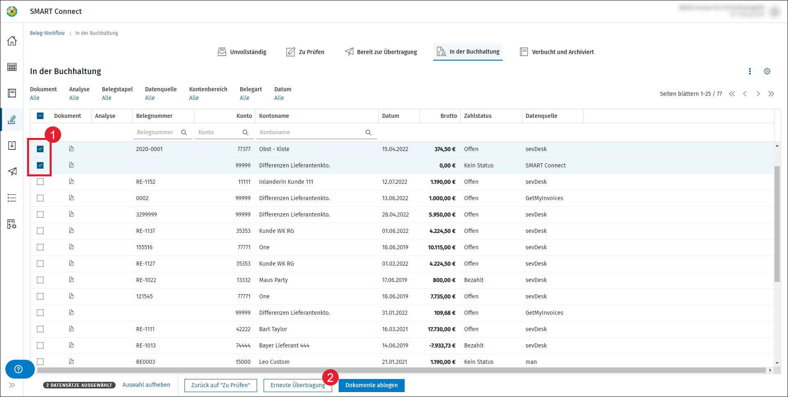788x397 pixels.
Task: Click search icon in Kontoname filter
Action: click(x=369, y=132)
